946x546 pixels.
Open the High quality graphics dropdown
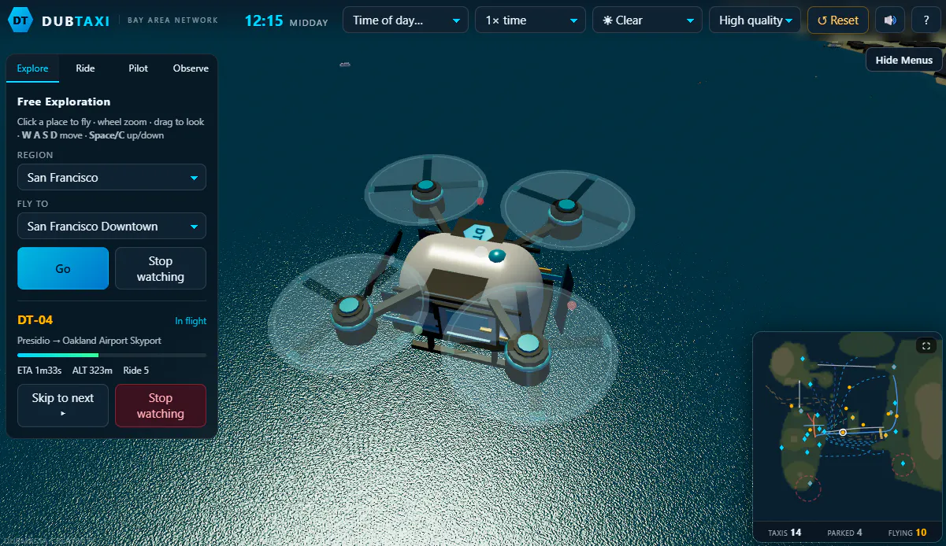point(755,20)
